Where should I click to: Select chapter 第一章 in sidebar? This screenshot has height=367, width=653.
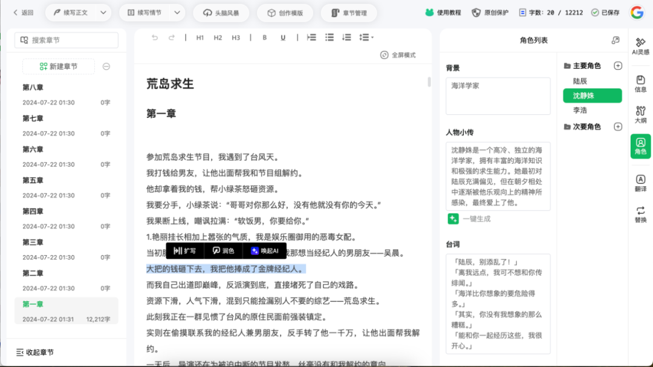point(67,311)
